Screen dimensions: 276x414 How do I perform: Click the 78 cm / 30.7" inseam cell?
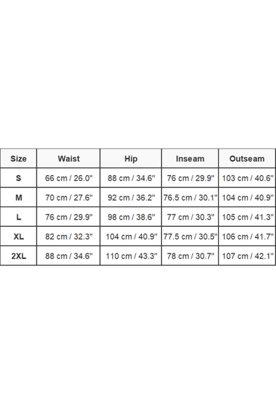[190, 256]
